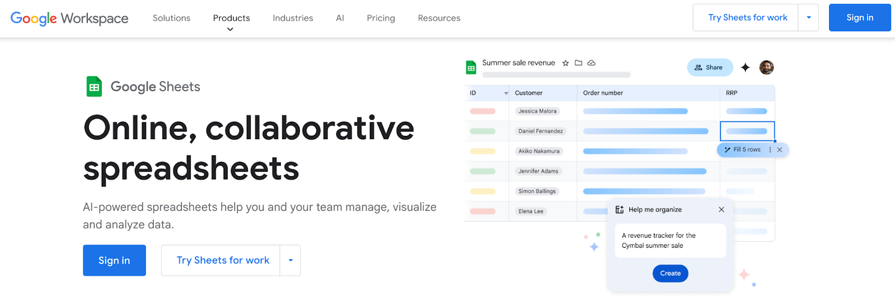Click the green Google Sheets product icon
The height and width of the screenshot is (303, 895).
(94, 87)
